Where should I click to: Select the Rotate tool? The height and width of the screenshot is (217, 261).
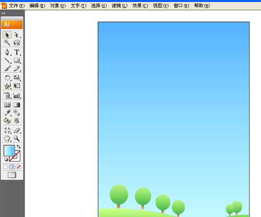(7, 78)
